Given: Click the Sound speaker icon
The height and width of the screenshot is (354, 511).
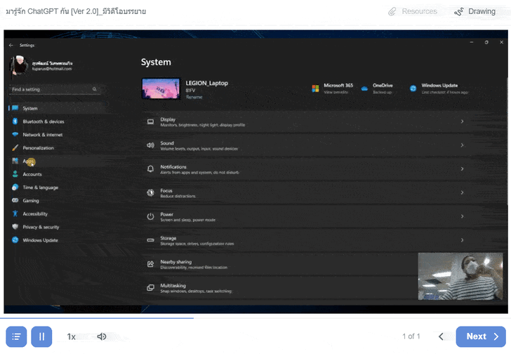Looking at the screenshot, I should coord(150,145).
